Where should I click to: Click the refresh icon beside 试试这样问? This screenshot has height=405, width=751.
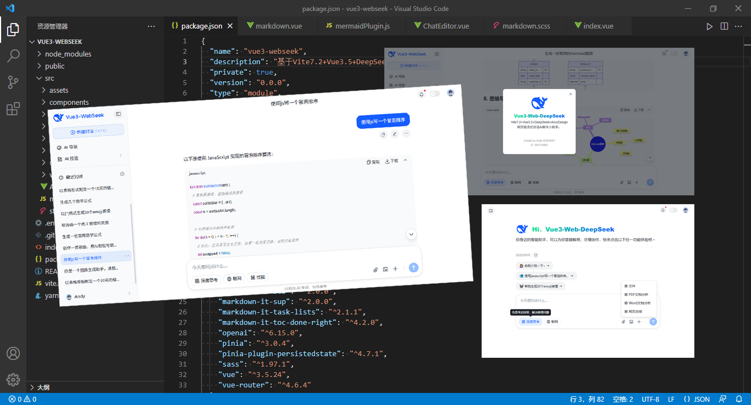tap(536, 255)
